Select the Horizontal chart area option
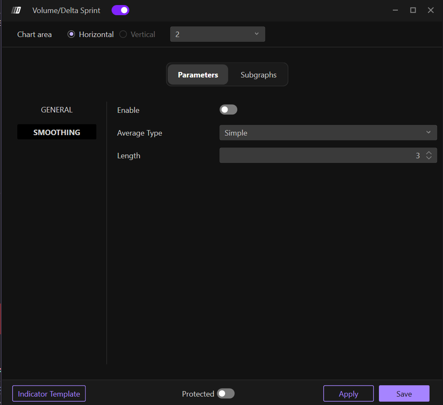This screenshot has height=405, width=443. tap(71, 35)
